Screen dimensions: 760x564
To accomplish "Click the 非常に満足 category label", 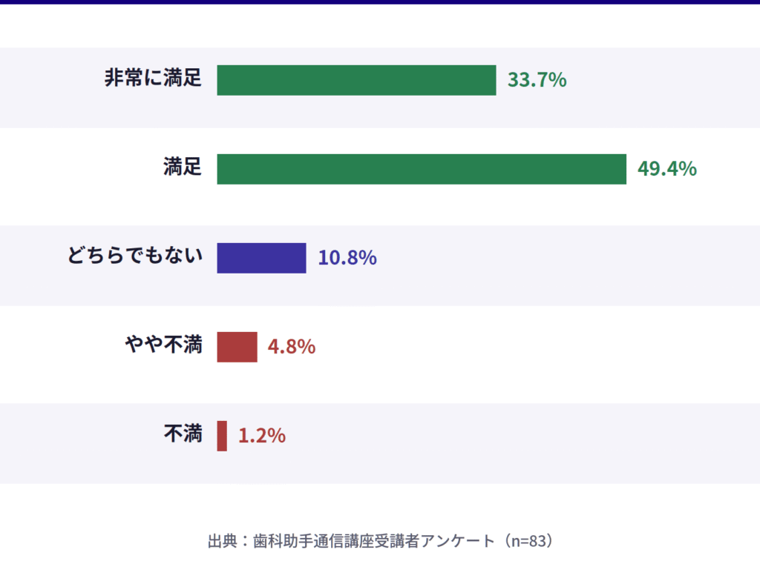I will [x=153, y=79].
